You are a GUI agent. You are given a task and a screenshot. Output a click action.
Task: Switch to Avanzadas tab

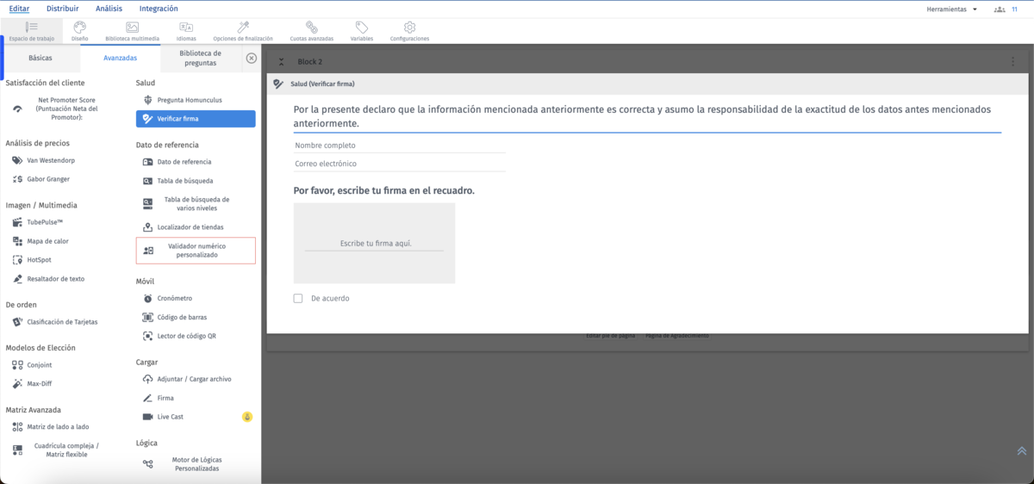point(120,58)
